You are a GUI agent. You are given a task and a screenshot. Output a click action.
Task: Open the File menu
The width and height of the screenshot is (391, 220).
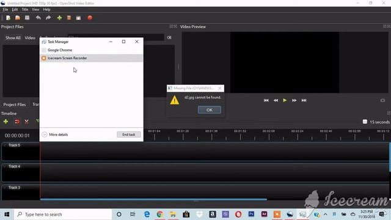pos(5,10)
